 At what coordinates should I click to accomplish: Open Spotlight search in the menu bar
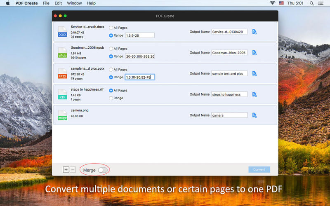pyautogui.click(x=312, y=3)
